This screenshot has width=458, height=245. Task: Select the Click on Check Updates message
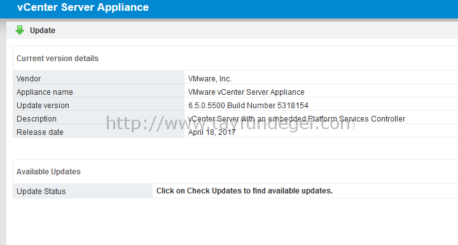click(x=244, y=191)
